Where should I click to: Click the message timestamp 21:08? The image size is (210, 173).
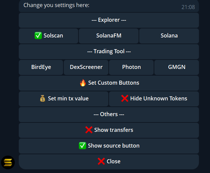coord(188,7)
